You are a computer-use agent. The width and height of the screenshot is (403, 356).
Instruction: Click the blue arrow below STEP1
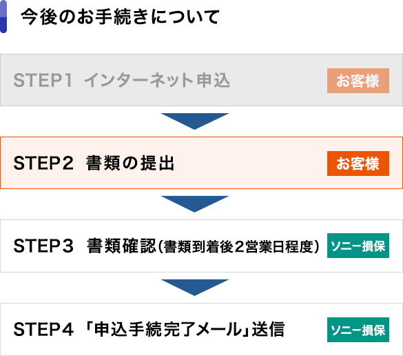[x=195, y=121]
